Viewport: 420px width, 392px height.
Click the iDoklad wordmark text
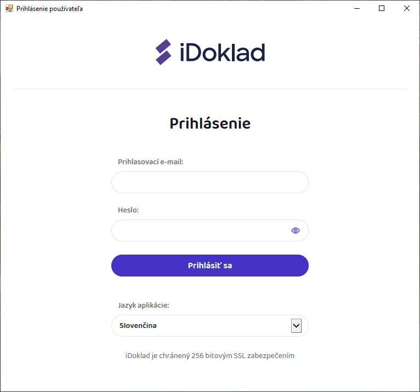point(222,53)
